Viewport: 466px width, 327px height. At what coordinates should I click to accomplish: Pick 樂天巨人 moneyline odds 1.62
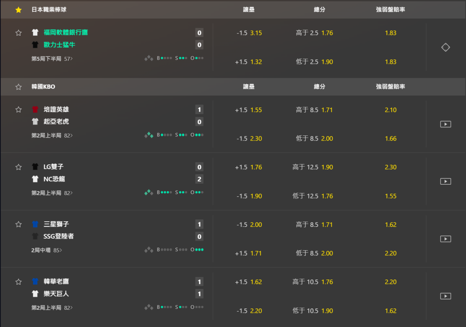click(390, 311)
